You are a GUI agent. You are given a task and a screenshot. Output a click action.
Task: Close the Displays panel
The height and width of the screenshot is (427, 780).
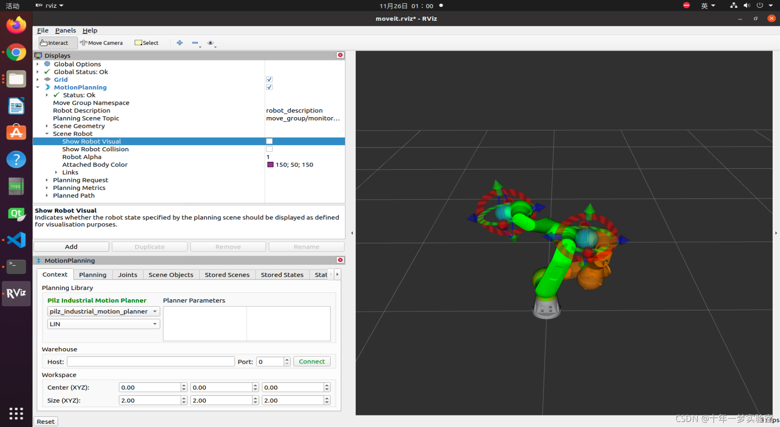(340, 55)
